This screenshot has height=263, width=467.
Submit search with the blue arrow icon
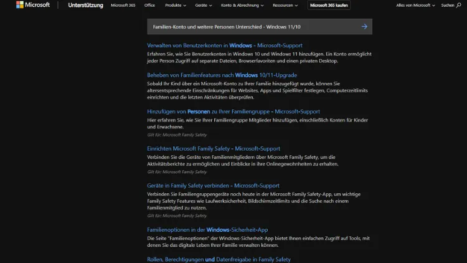364,27
